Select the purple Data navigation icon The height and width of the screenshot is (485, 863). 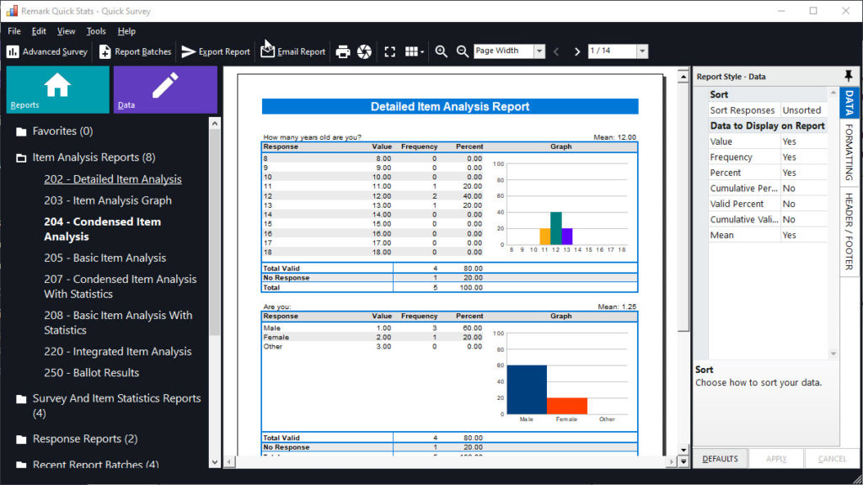tap(165, 89)
